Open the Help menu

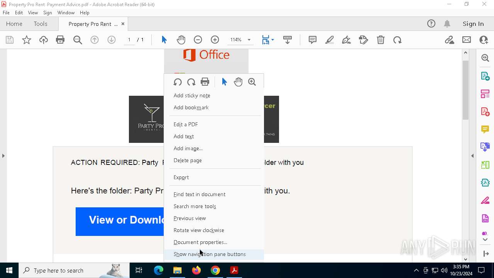pyautogui.click(x=85, y=13)
